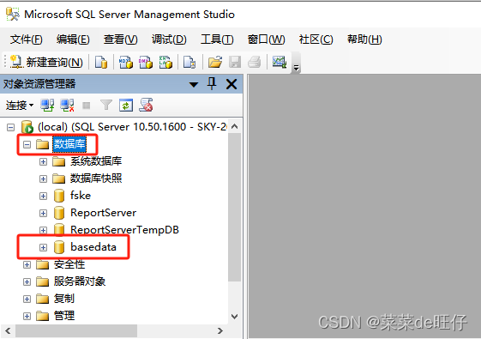Expand the 安全性 folder
This screenshot has width=481, height=339.
pyautogui.click(x=27, y=264)
